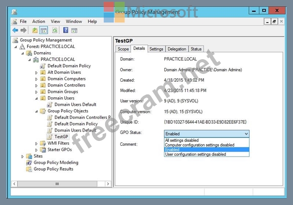Click the tree pane horizontal scrollbar right arrow
Viewport: 293px width, 205px height.
click(x=108, y=184)
